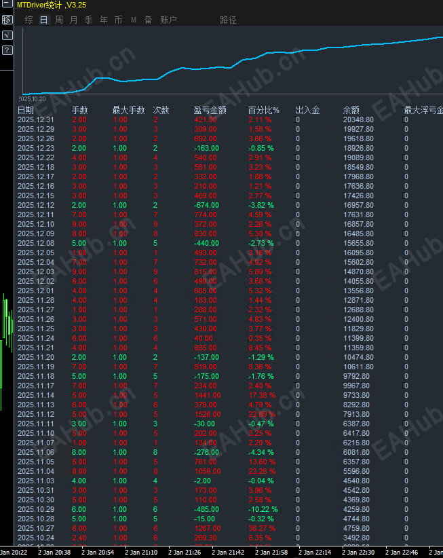This screenshot has width=443, height=558.
Task: Open the M tab
Action: pyautogui.click(x=134, y=20)
